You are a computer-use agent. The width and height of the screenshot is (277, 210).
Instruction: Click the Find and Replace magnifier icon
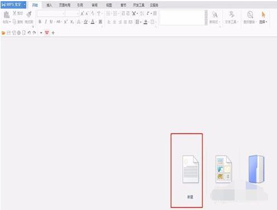(250, 14)
